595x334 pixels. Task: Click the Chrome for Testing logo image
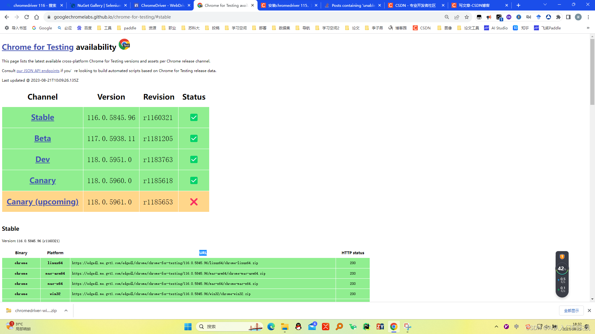pos(124,45)
